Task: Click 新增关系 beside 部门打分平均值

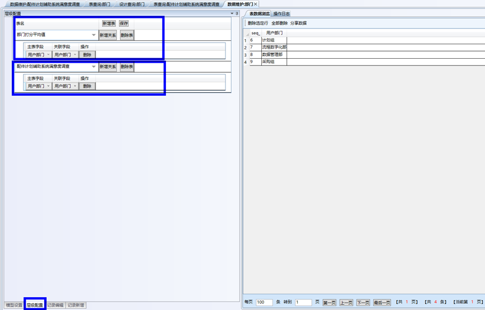Action: click(108, 35)
